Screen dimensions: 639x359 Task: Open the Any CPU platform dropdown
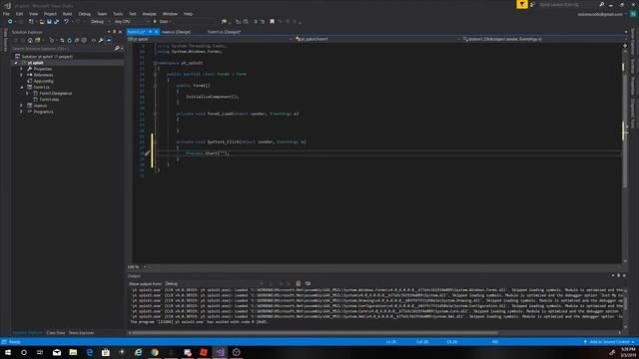[x=131, y=22]
